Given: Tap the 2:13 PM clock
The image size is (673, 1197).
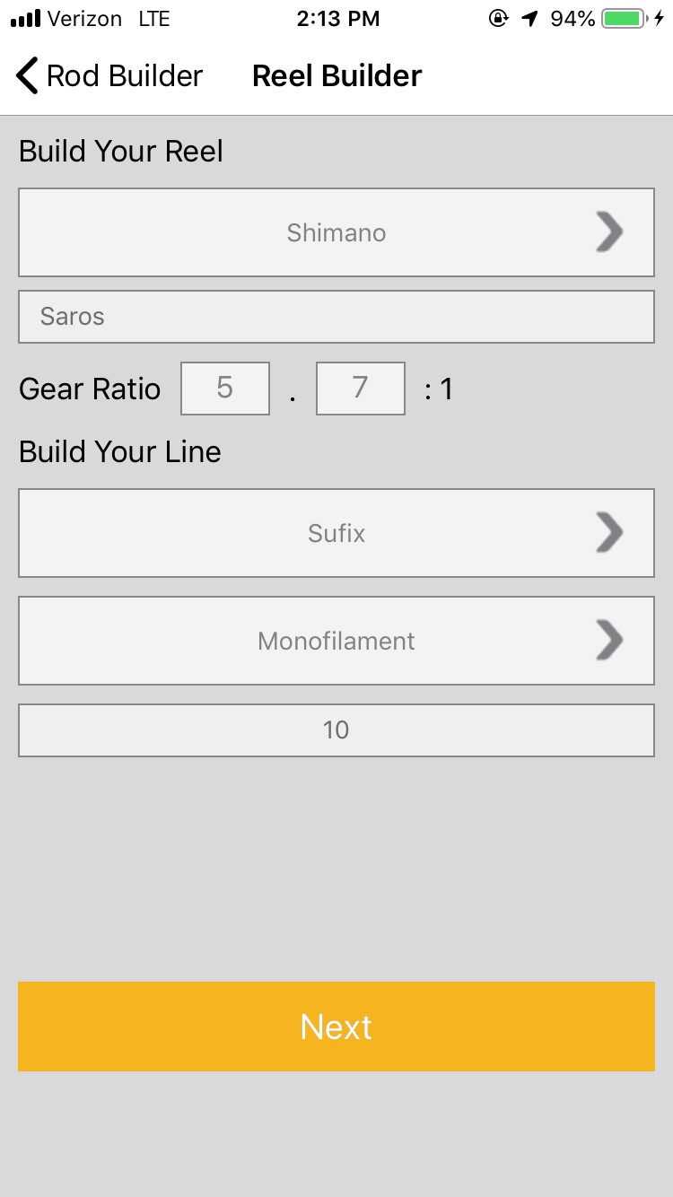Looking at the screenshot, I should 337,19.
